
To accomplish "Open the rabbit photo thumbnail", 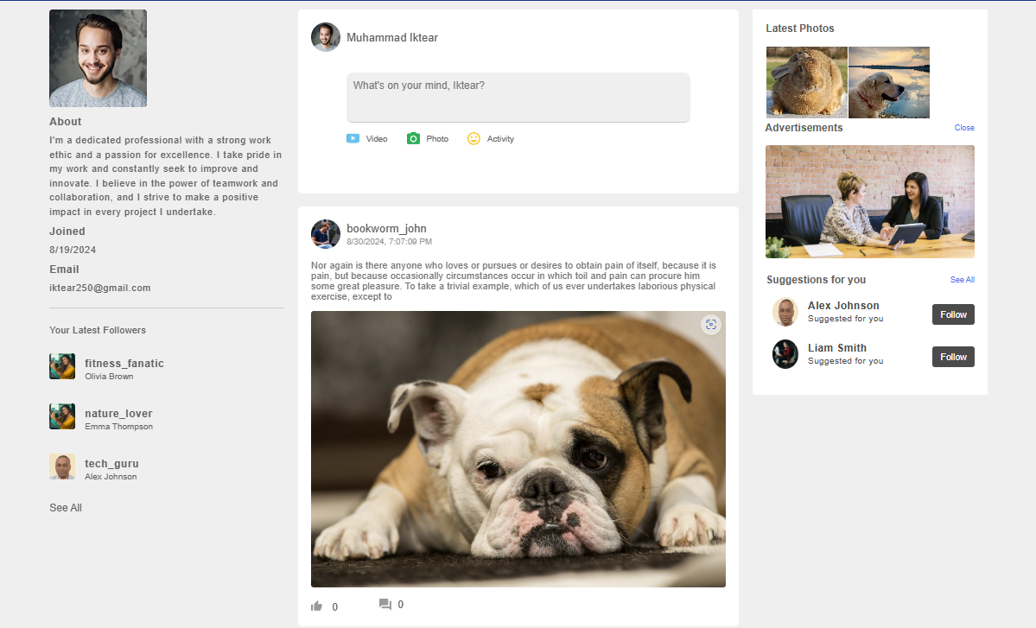I will (806, 82).
